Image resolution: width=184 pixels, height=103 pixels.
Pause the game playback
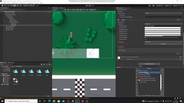(x=90, y=6)
